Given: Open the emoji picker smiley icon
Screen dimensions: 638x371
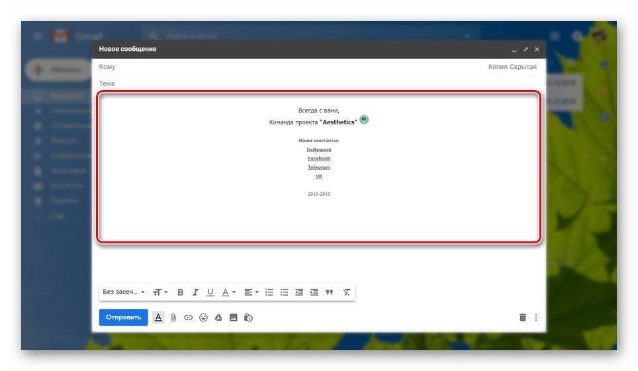Looking at the screenshot, I should pyautogui.click(x=203, y=317).
